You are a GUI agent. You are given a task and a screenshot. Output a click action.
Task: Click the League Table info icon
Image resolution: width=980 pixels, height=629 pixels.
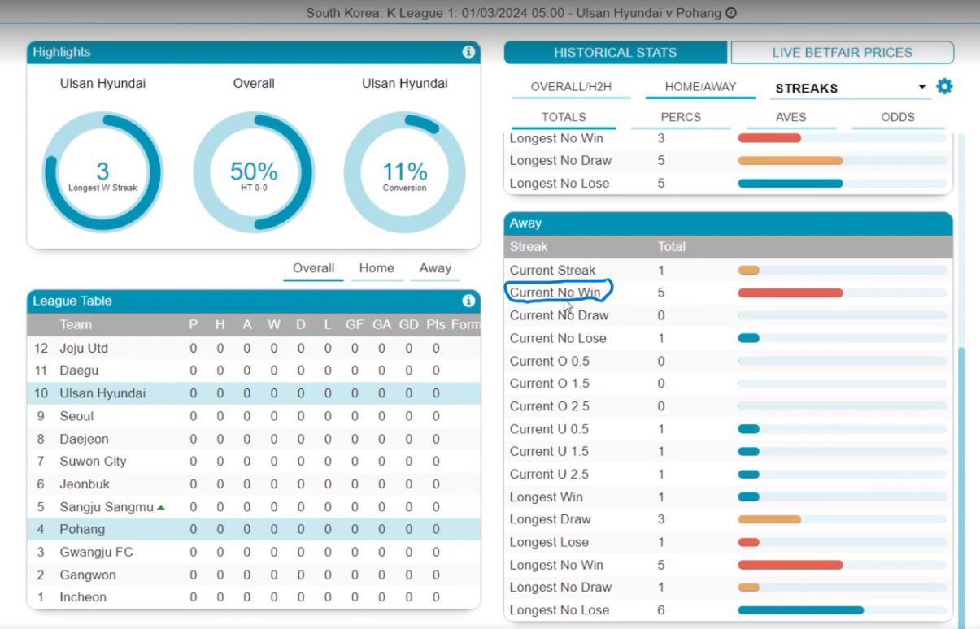pos(468,301)
